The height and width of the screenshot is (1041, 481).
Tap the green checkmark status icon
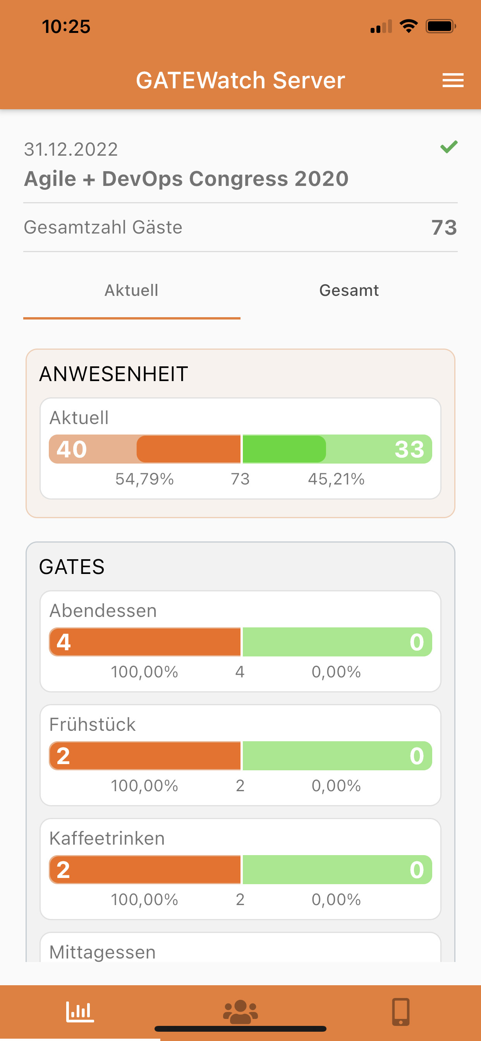(x=449, y=147)
